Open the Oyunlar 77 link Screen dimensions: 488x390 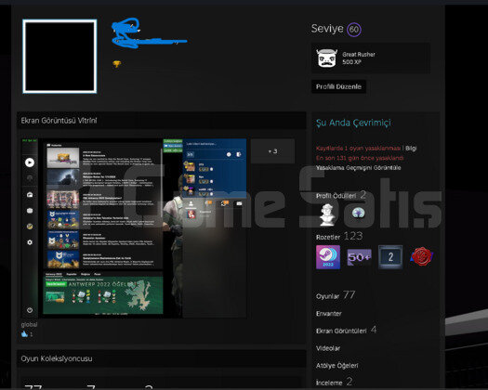coord(336,295)
